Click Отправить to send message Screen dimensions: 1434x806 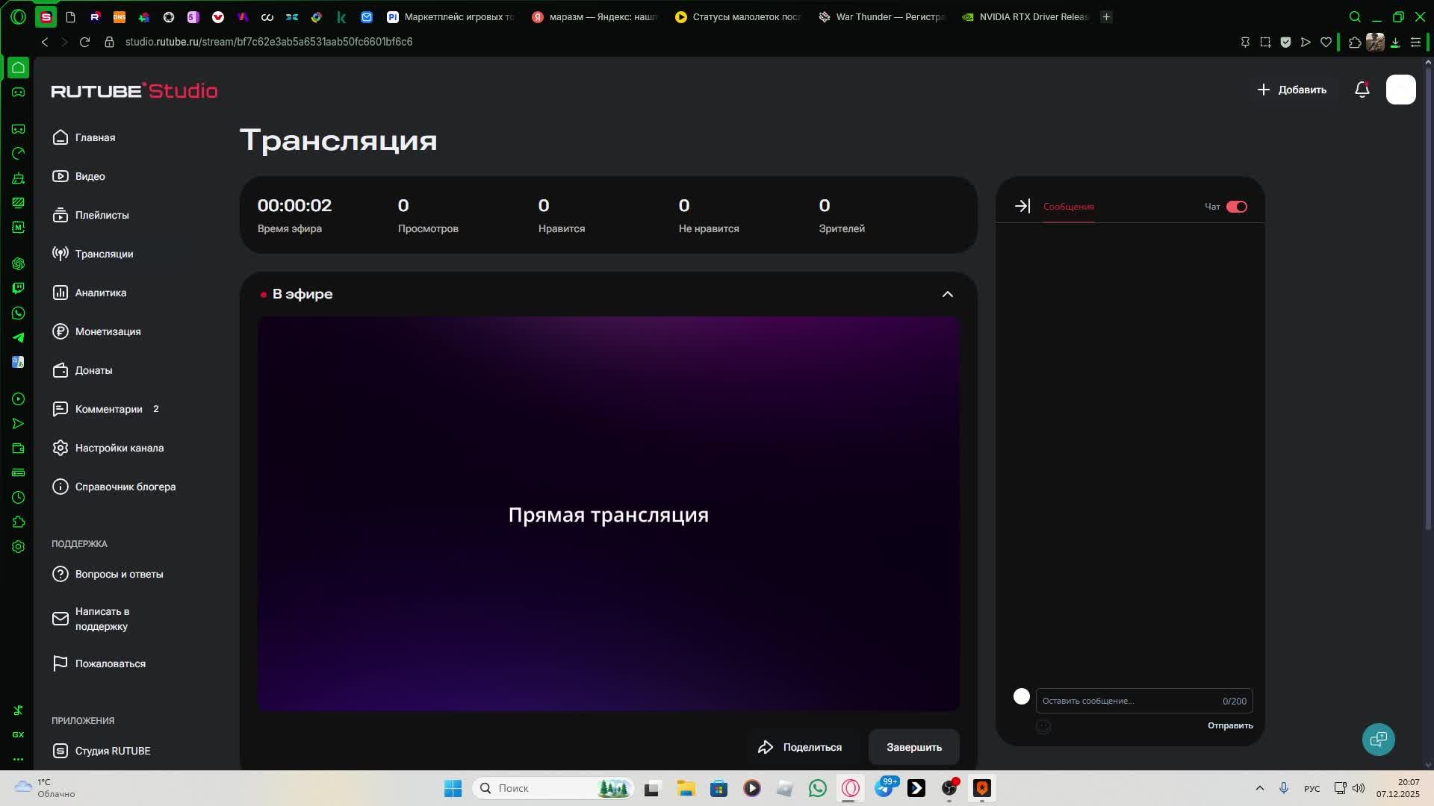point(1229,725)
